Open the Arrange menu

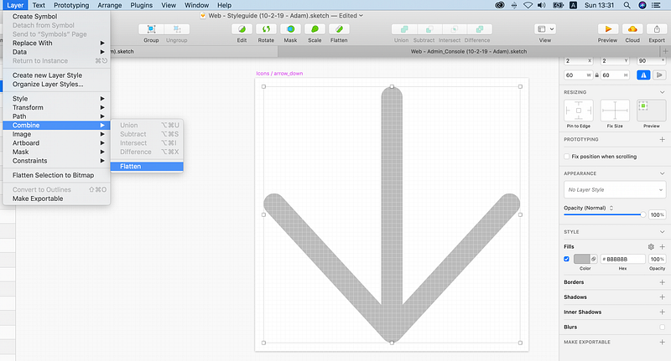[x=110, y=5]
